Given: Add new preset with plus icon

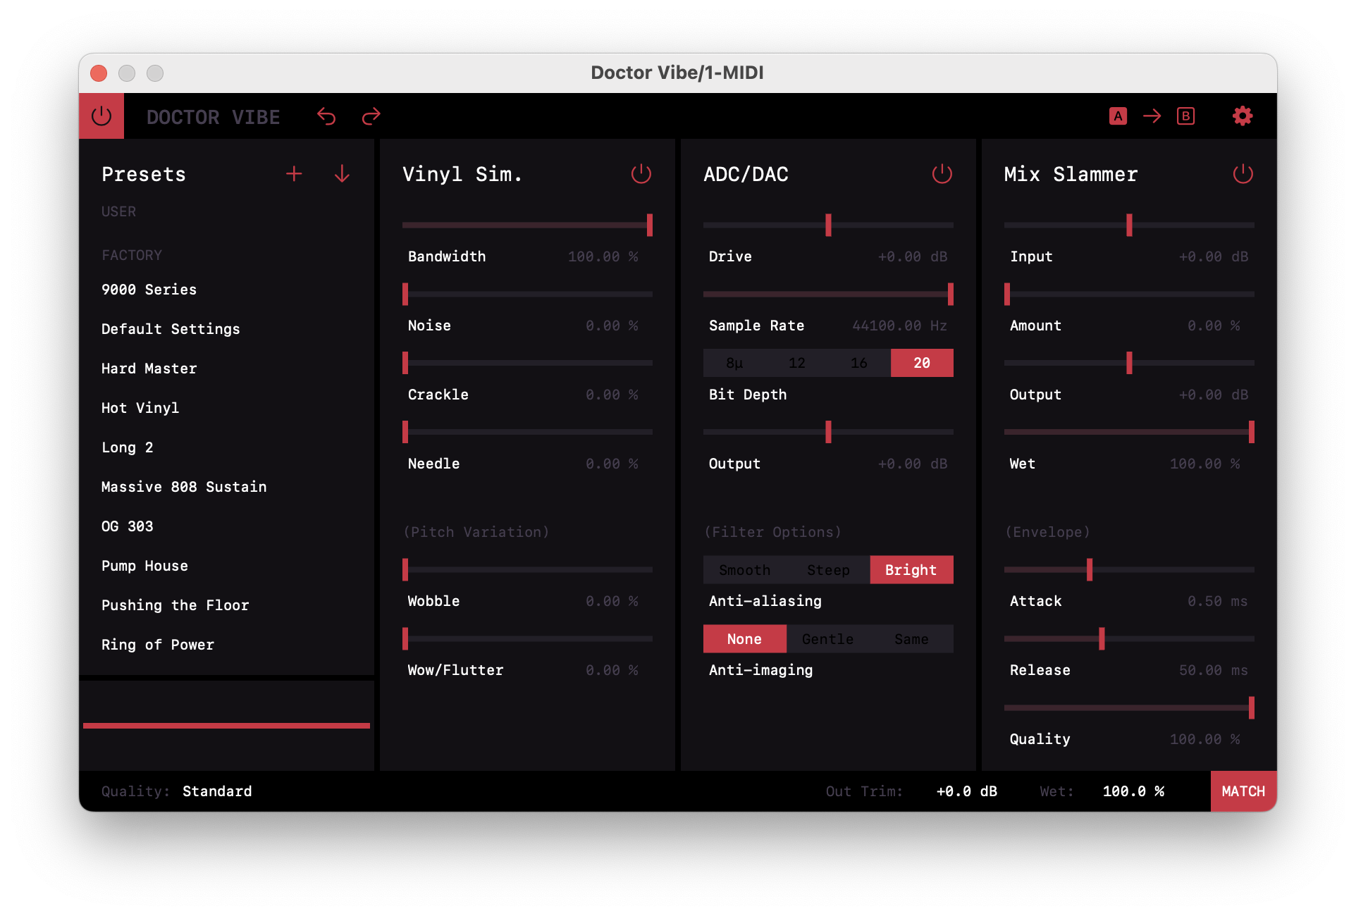Looking at the screenshot, I should [294, 174].
